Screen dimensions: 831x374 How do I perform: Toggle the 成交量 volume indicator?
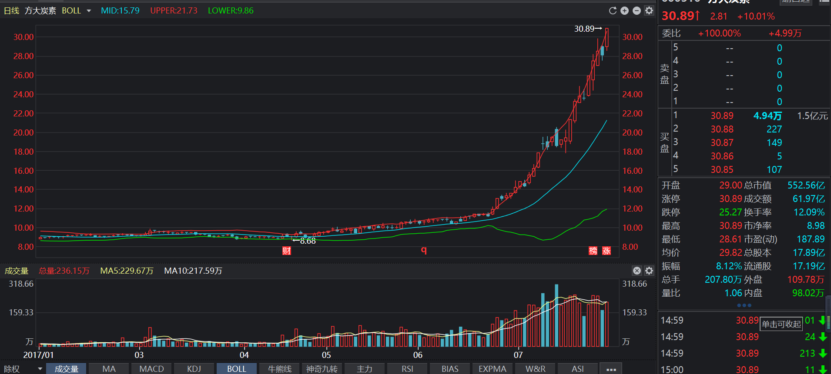coord(66,369)
